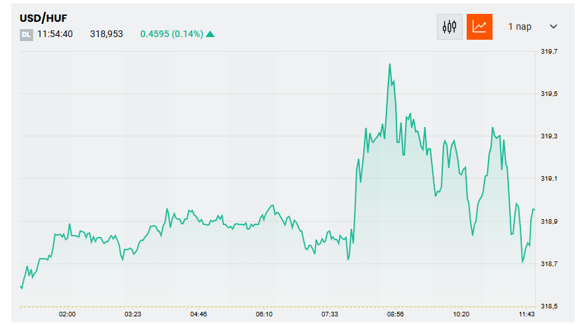Click the 08:56 time axis label
The image size is (588, 325).
pos(396,314)
